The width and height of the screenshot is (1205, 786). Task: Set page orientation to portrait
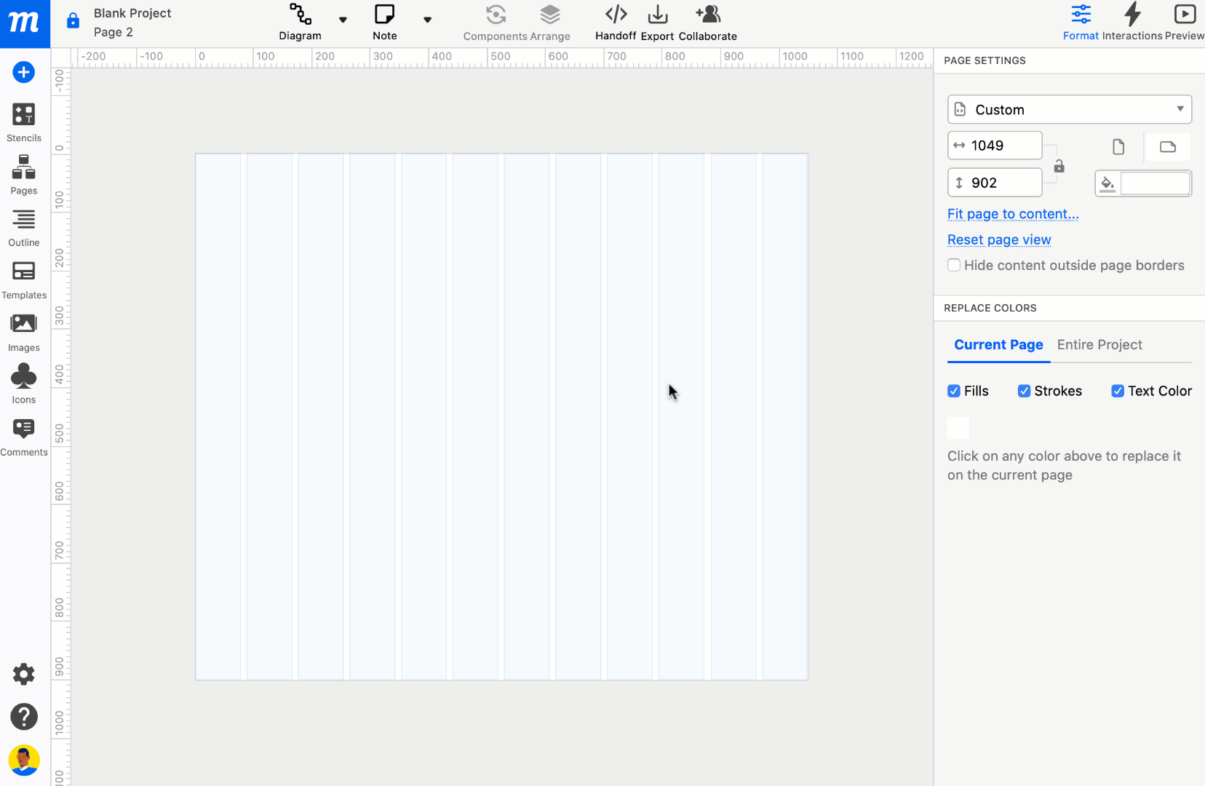point(1118,147)
